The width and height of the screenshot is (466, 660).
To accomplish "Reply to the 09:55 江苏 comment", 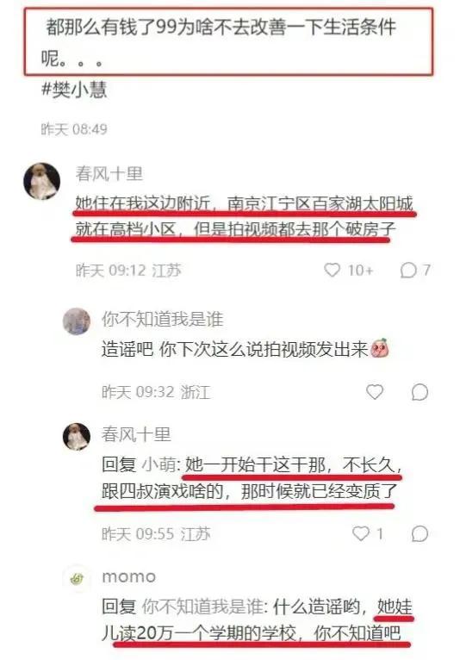I will click(x=419, y=533).
